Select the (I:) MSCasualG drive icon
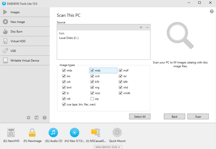The height and width of the screenshot is (149, 216). [96, 133]
